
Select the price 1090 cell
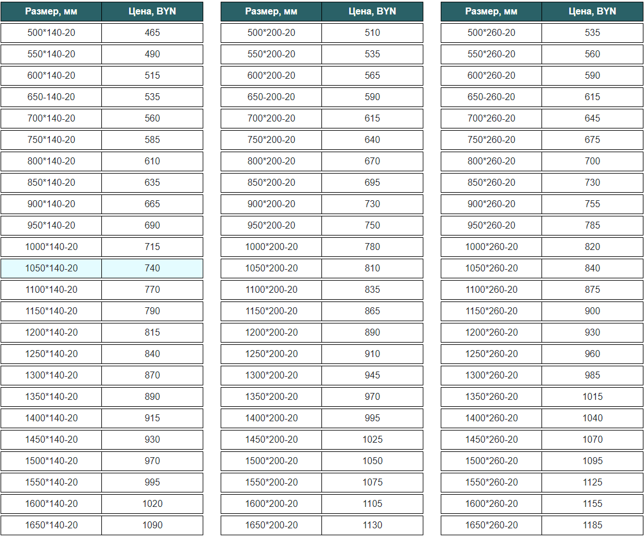point(152,525)
